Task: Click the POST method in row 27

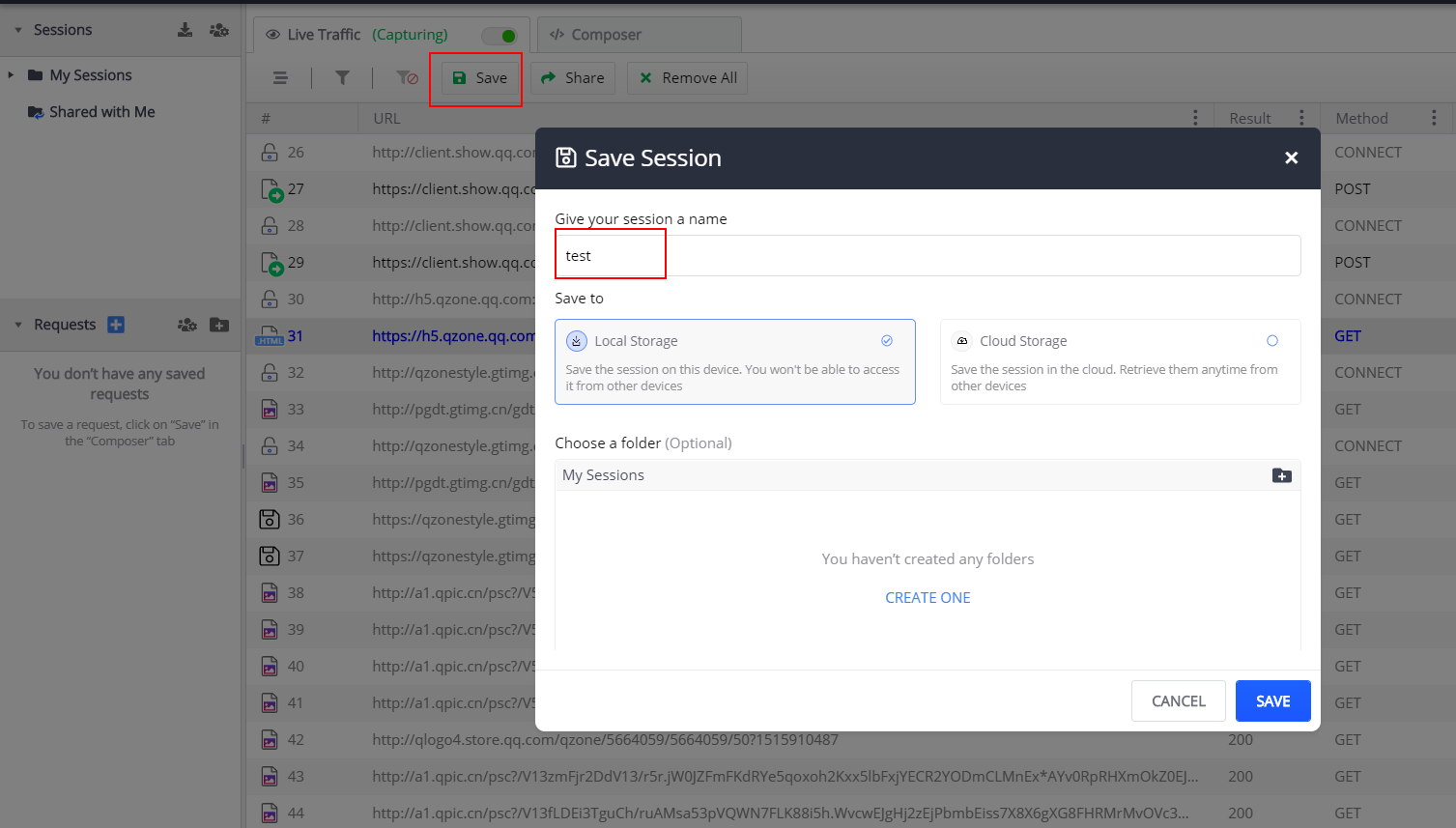Action: point(1353,189)
